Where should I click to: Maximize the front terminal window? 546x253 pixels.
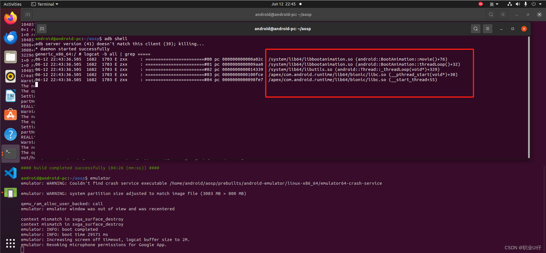pyautogui.click(x=513, y=29)
